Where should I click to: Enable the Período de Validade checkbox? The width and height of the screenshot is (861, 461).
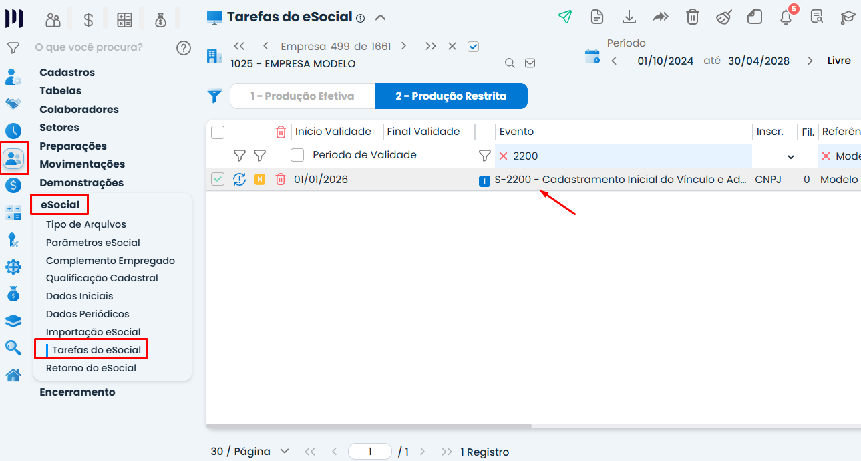[x=297, y=155]
